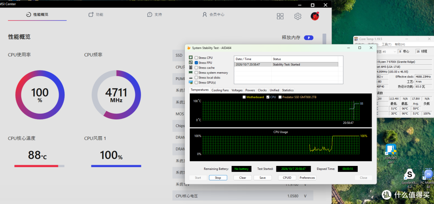Toggle the CPU temperature graph checkbox
Viewport: 434px width, 204px height.
pyautogui.click(x=268, y=97)
